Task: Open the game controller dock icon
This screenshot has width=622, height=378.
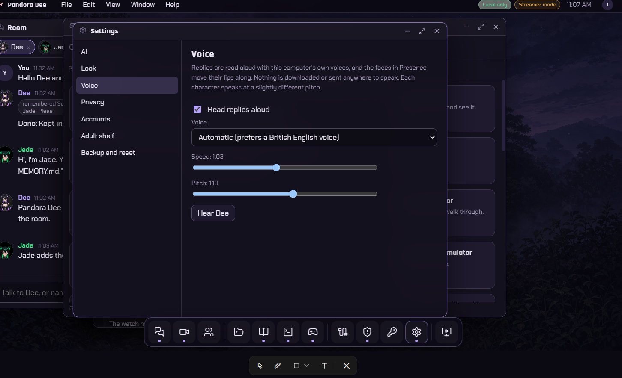Action: pyautogui.click(x=313, y=332)
